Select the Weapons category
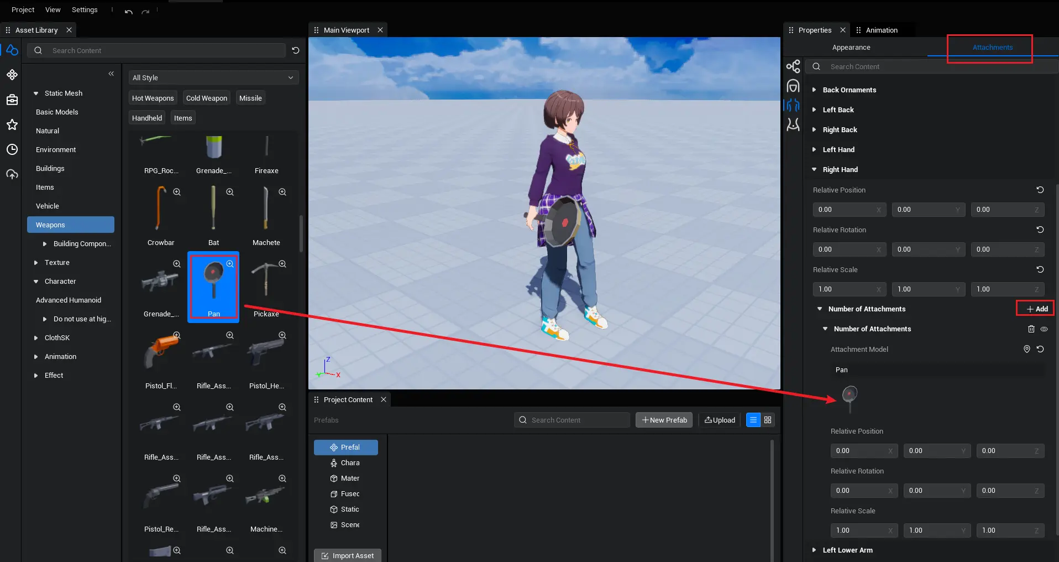Screen dimensions: 1059x562 point(71,225)
